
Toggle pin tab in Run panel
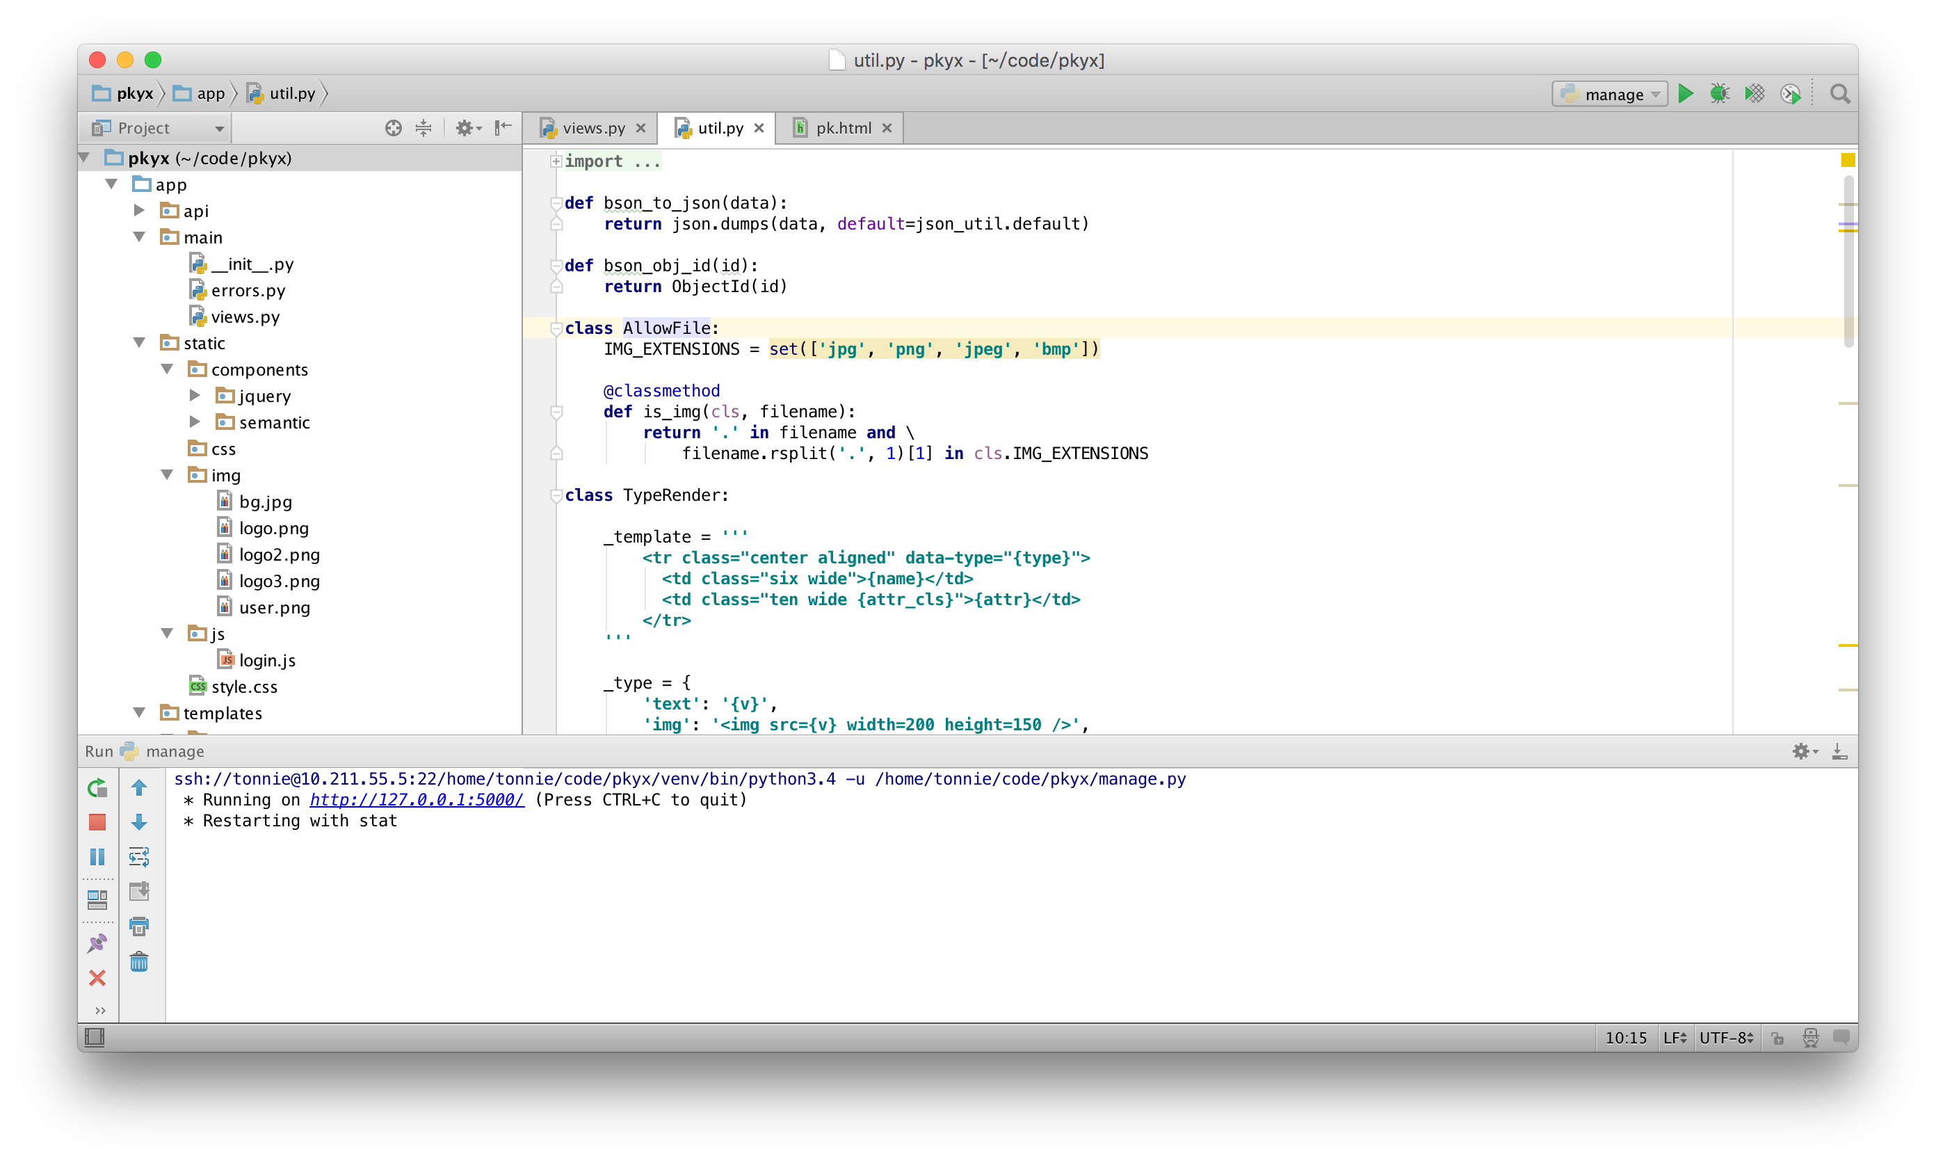[97, 943]
